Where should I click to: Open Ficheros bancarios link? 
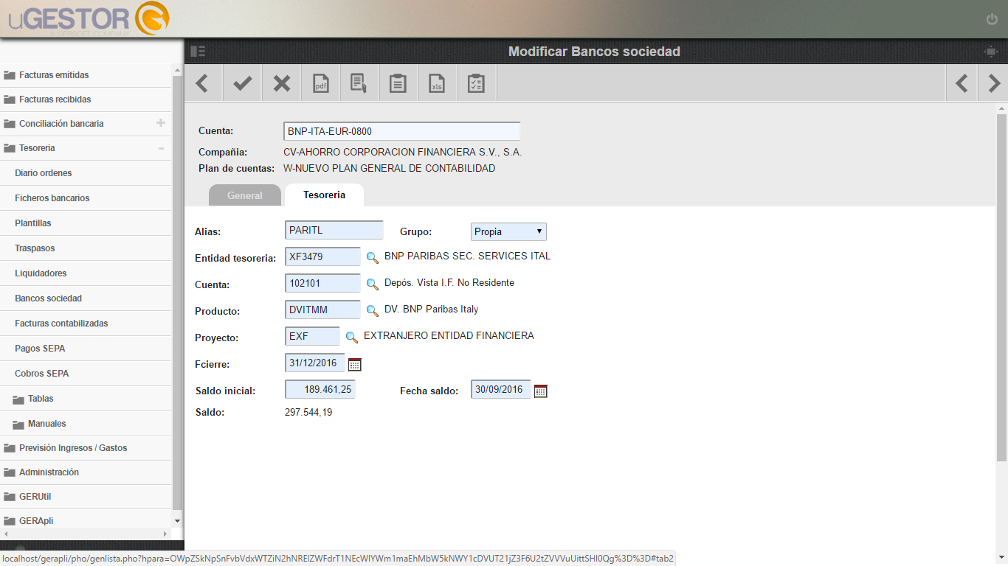coord(52,198)
